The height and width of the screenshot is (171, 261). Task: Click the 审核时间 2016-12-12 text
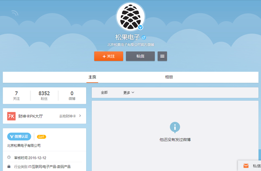[30, 158]
